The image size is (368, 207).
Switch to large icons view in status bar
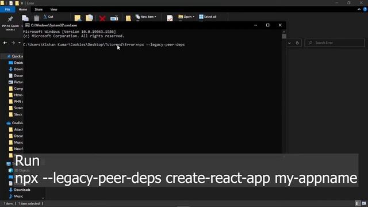[364, 204]
